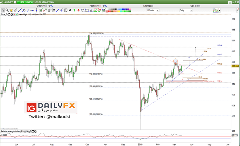Choose the ellipse drawing tool
Image resolution: width=240 pixels, height=146 pixels.
pyautogui.click(x=83, y=10)
